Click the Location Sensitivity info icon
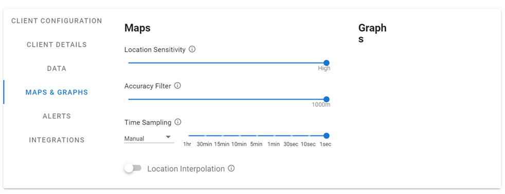This screenshot has width=505, height=194. click(x=192, y=49)
